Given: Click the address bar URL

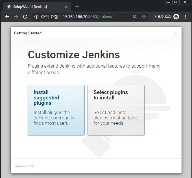Looking at the screenshot, I should click(x=88, y=17).
